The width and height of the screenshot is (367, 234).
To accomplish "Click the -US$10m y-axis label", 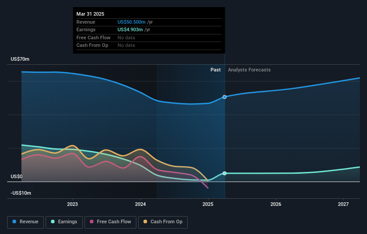I will coord(21,193).
